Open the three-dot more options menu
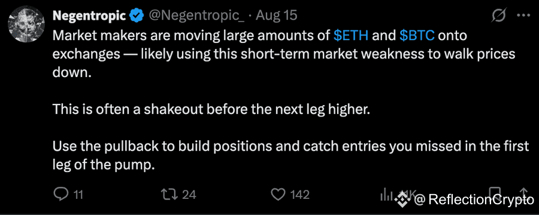Screen dimensions: 539x215 click(x=523, y=16)
